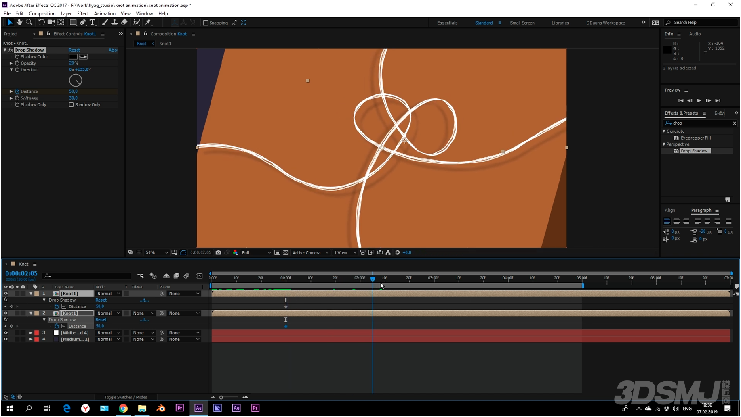The width and height of the screenshot is (741, 417).
Task: Select the Unified Camera tool
Action: tap(51, 23)
